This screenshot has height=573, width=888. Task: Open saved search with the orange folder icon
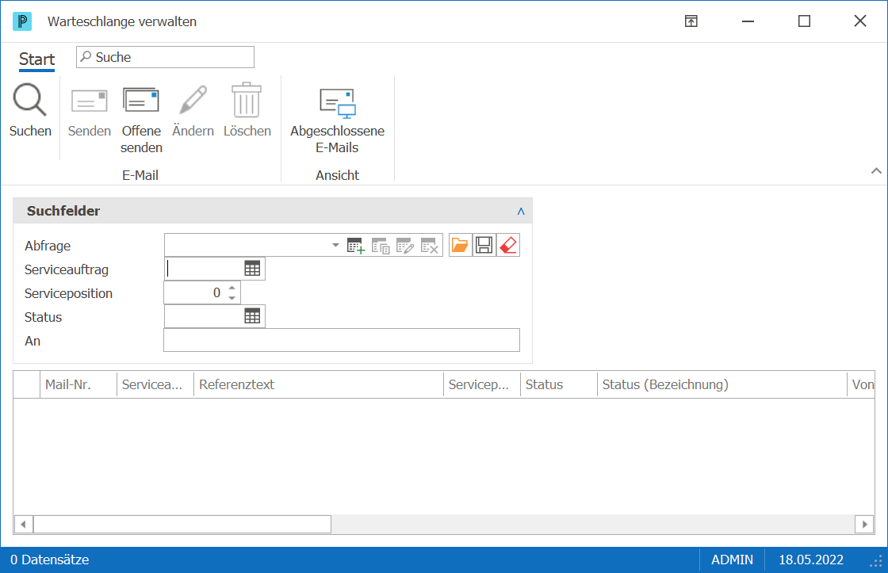coord(460,245)
